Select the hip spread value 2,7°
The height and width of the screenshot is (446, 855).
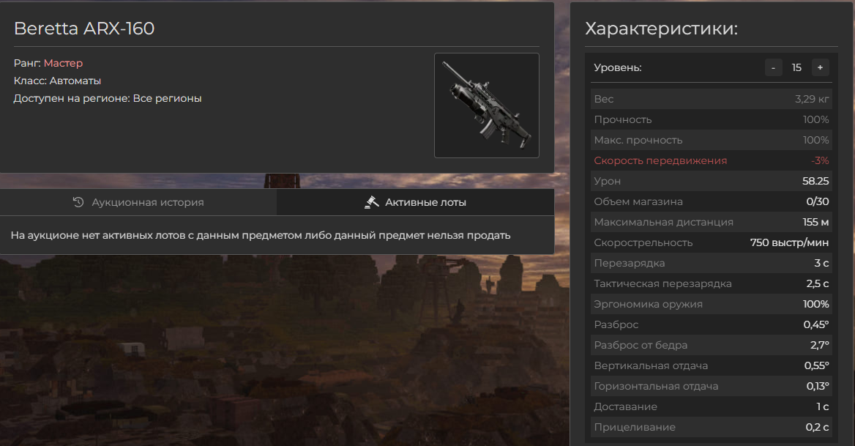pos(820,345)
